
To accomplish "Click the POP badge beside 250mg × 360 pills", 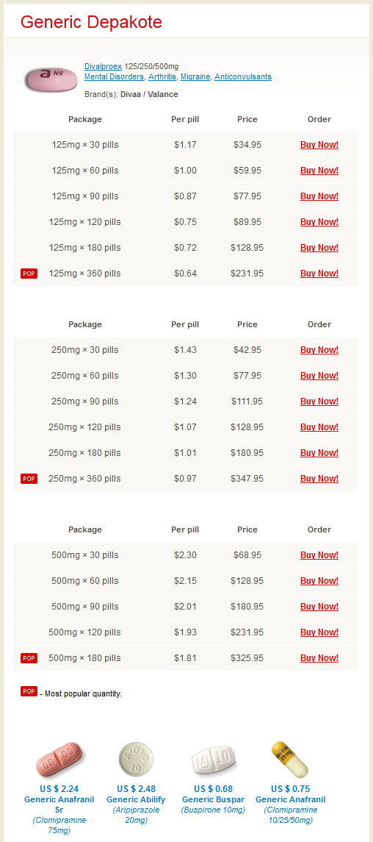I will click(29, 479).
